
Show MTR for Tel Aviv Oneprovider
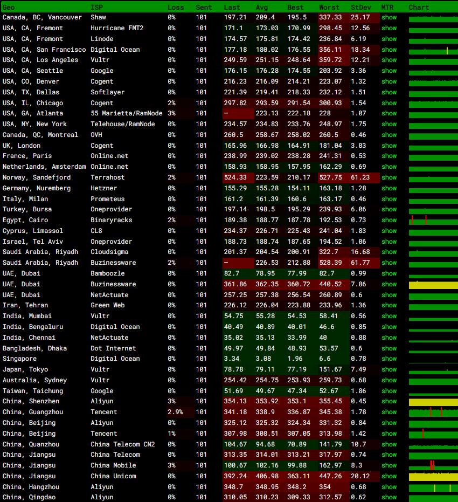click(389, 242)
